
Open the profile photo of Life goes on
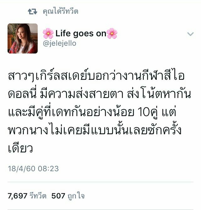[23, 38]
